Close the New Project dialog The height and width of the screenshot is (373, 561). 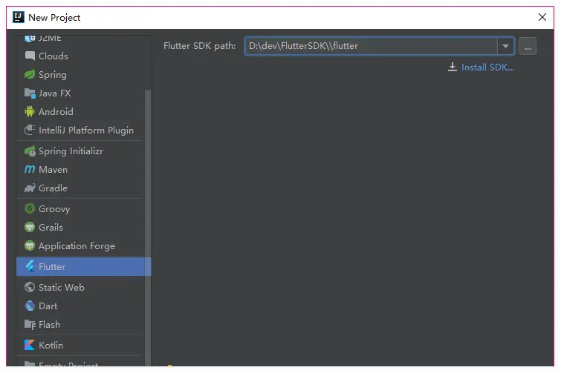(x=542, y=17)
